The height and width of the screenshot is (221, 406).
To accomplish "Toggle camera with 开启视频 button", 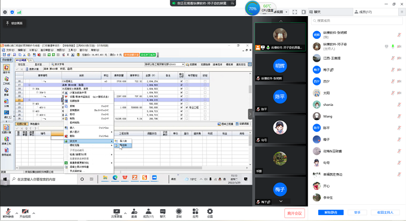I will (x=25, y=213).
